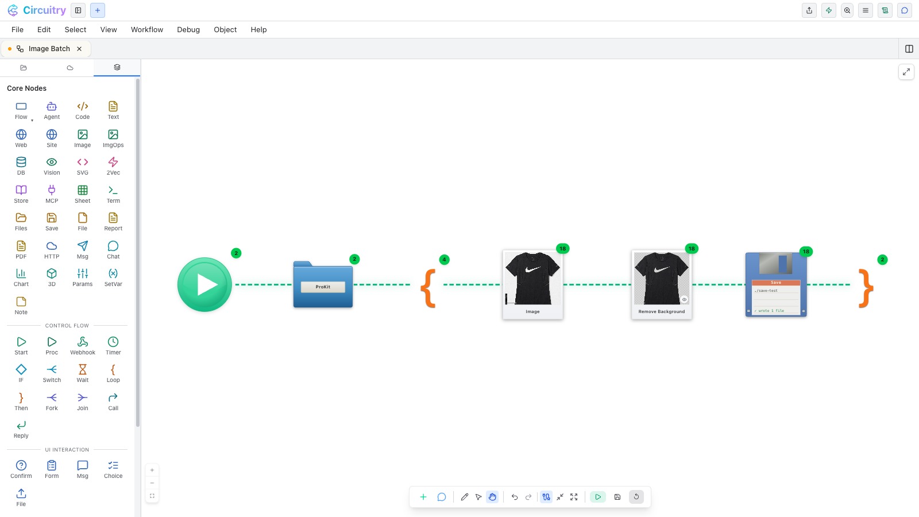Click the save button in bottom toolbar

tap(617, 497)
